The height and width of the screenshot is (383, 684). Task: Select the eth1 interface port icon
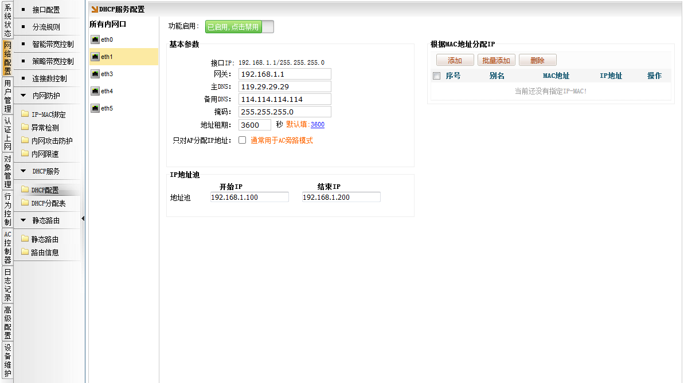(95, 57)
